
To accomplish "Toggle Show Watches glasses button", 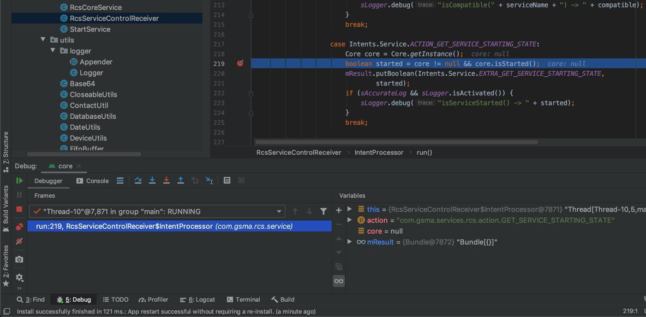I will (339, 281).
